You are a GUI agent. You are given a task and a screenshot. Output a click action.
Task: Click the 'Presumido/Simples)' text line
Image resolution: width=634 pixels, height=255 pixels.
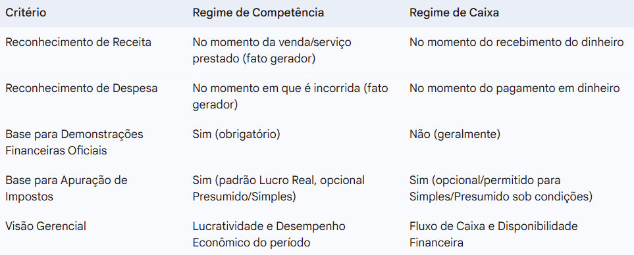[x=244, y=197]
